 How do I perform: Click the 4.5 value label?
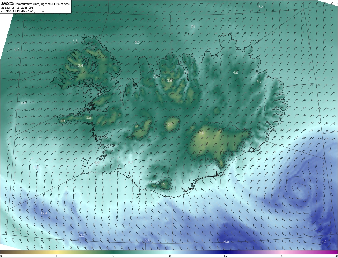coord(259,82)
